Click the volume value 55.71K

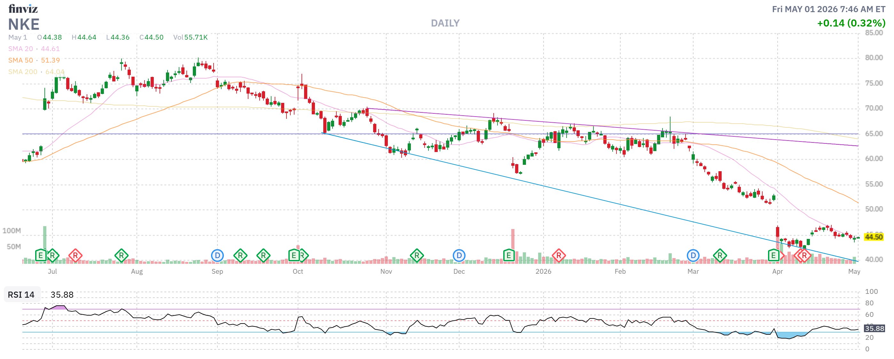point(196,37)
